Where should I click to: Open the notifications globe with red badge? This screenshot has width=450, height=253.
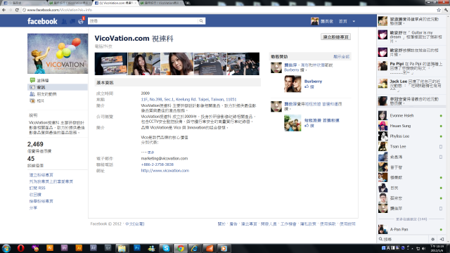coord(81,21)
